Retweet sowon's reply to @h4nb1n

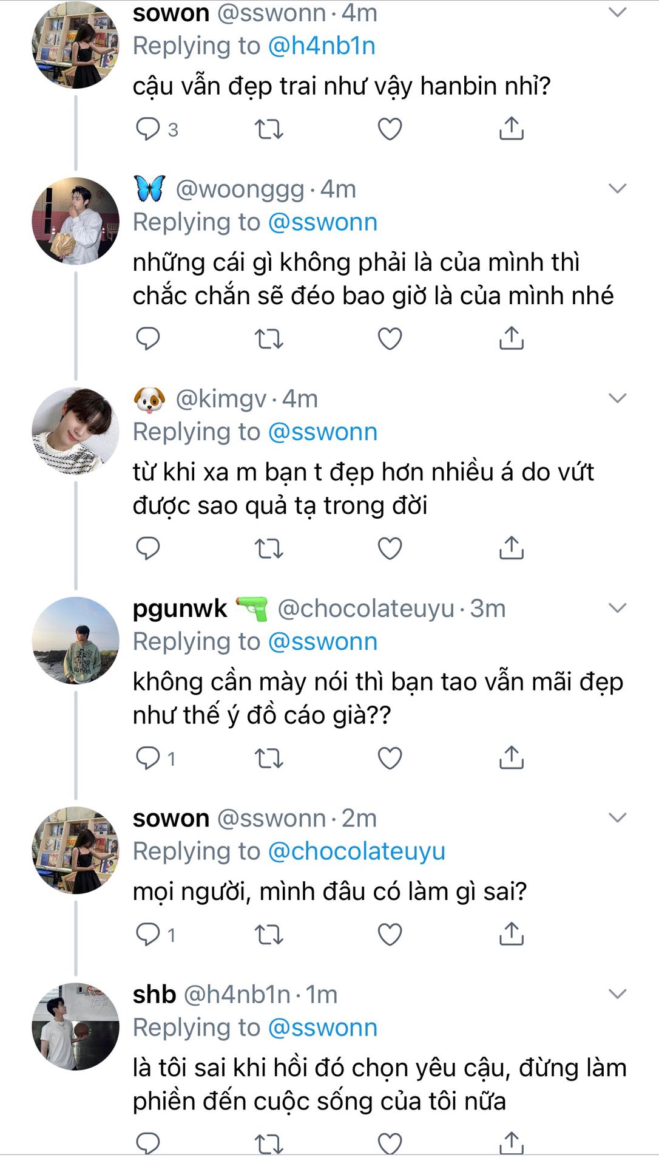[x=268, y=129]
